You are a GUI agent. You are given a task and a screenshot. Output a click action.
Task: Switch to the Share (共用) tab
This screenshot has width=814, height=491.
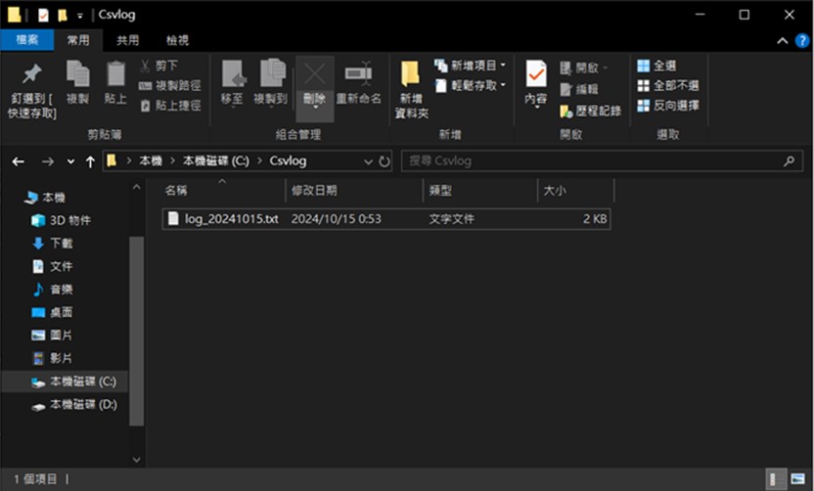pos(127,40)
